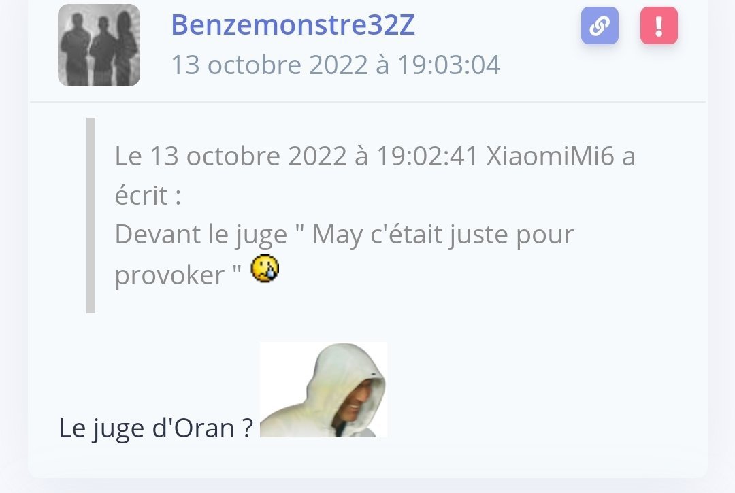
Task: Click the XiaomiMi6 name in the quote header
Action: [550, 156]
